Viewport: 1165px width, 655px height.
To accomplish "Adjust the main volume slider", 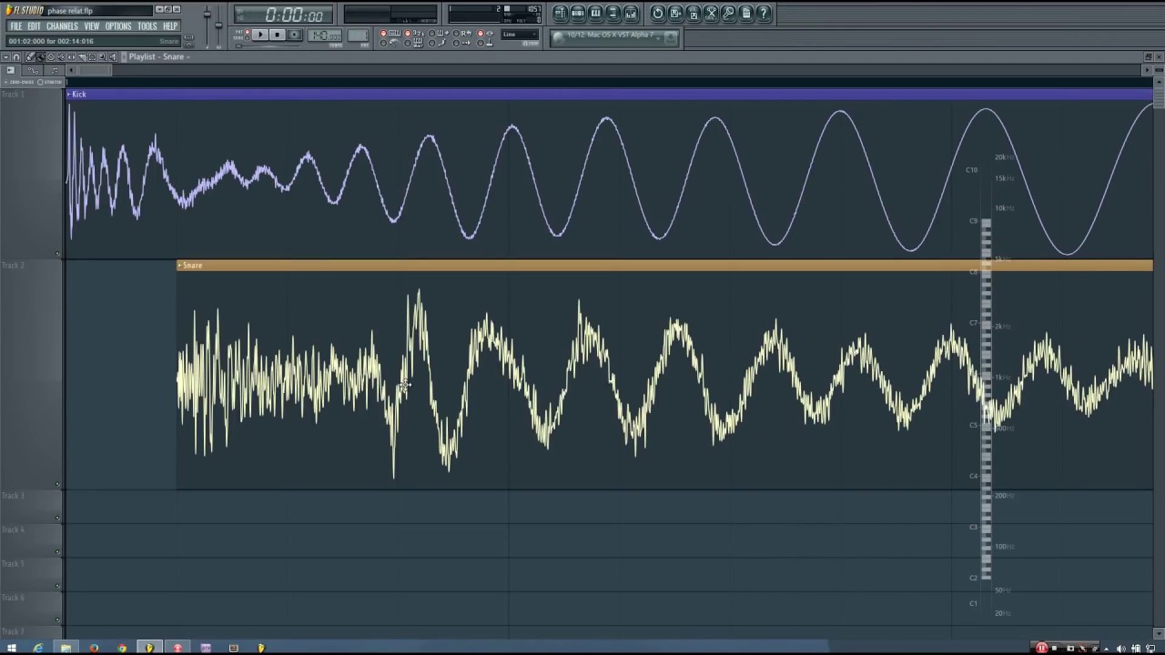I will point(207,25).
